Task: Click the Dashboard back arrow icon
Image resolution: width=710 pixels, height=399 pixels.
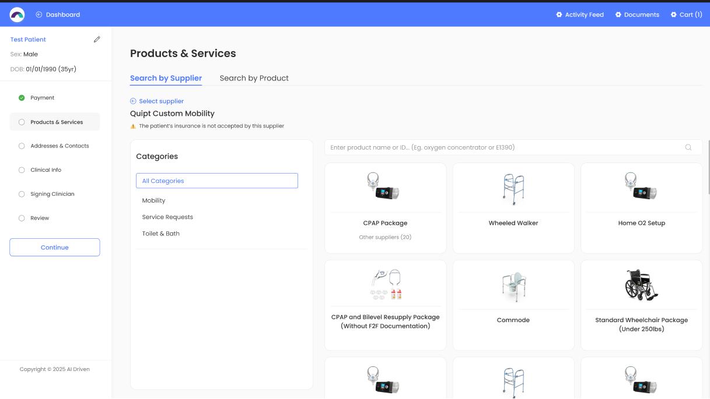Action: pyautogui.click(x=39, y=15)
